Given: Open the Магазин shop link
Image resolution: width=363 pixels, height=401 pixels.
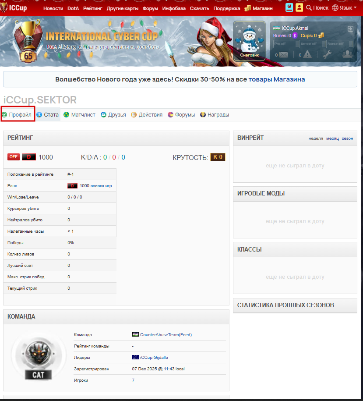Looking at the screenshot, I should 263,8.
